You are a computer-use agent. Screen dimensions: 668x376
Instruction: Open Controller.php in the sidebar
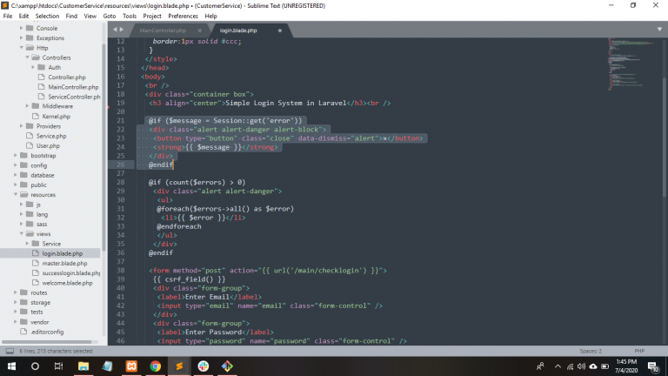click(66, 77)
